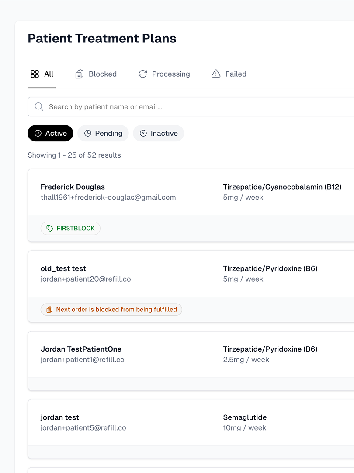Click the magnifying glass search icon
Screen dimensions: 354x473
[39, 106]
